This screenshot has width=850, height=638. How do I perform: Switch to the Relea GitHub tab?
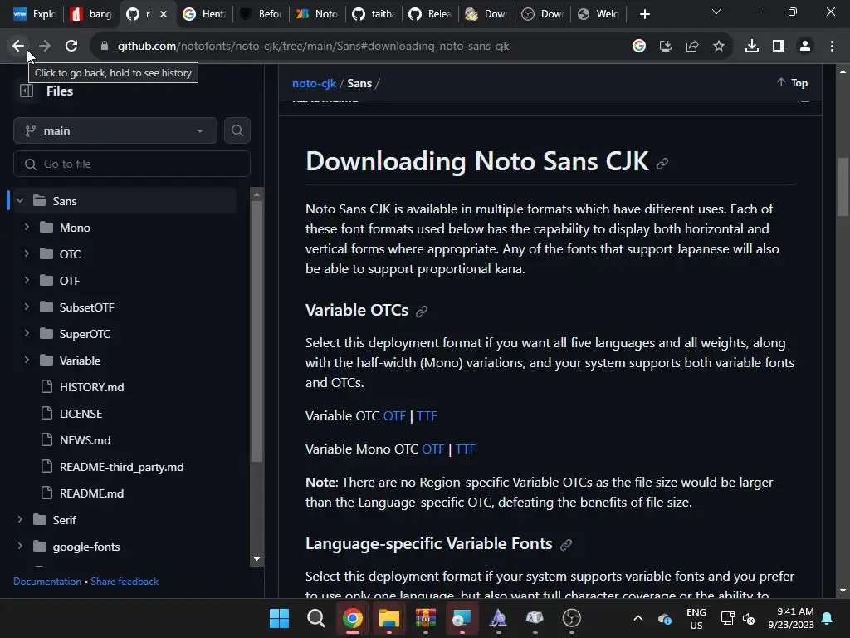(x=430, y=14)
